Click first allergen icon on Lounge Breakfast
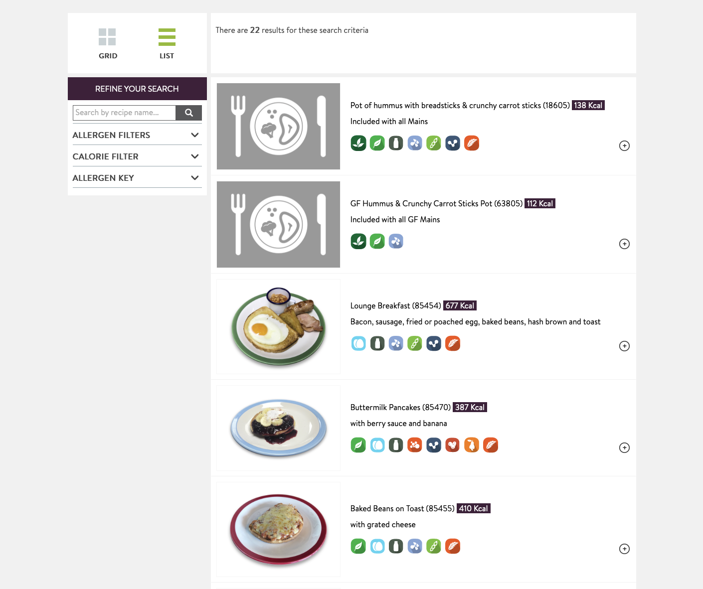Image resolution: width=703 pixels, height=589 pixels. click(x=358, y=343)
